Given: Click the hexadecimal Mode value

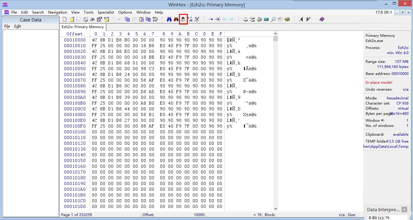Looking at the screenshot, I should tap(397, 98).
